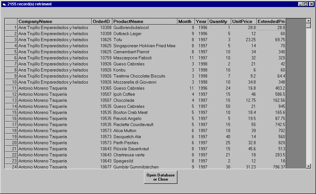The height and width of the screenshot is (194, 316).
Task: Select row header number 18
Action: pos(11,131)
